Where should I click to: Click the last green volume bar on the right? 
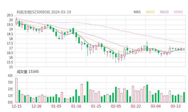pyautogui.click(x=184, y=97)
